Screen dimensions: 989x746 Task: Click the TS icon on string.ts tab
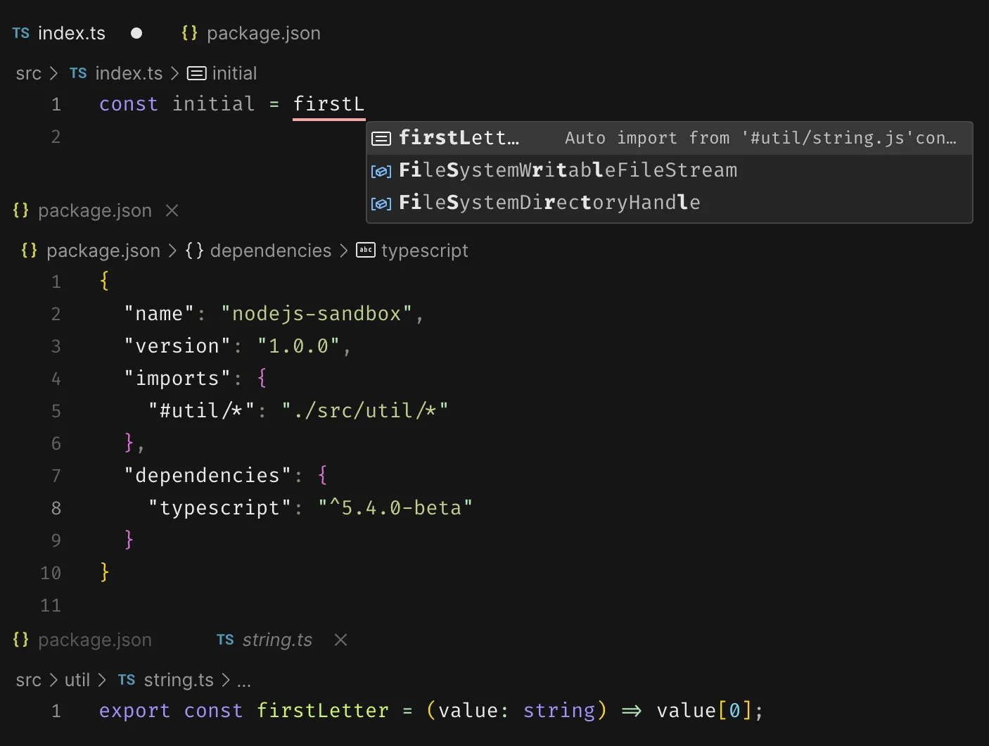click(x=225, y=640)
